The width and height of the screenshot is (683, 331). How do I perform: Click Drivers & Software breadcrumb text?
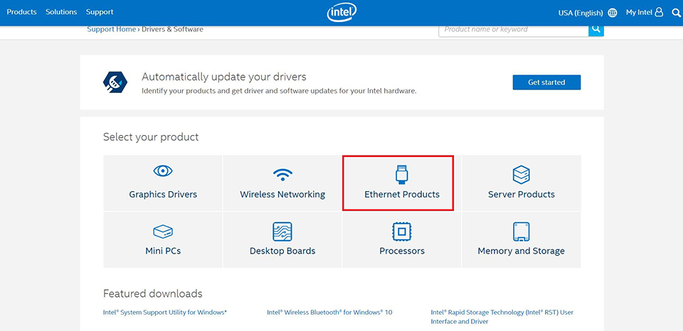(172, 29)
